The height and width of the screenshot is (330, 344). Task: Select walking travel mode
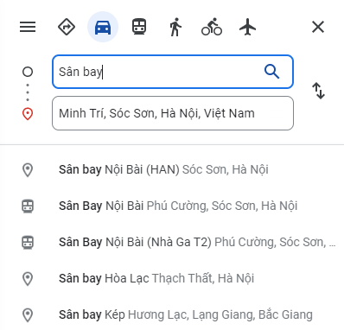pos(175,27)
